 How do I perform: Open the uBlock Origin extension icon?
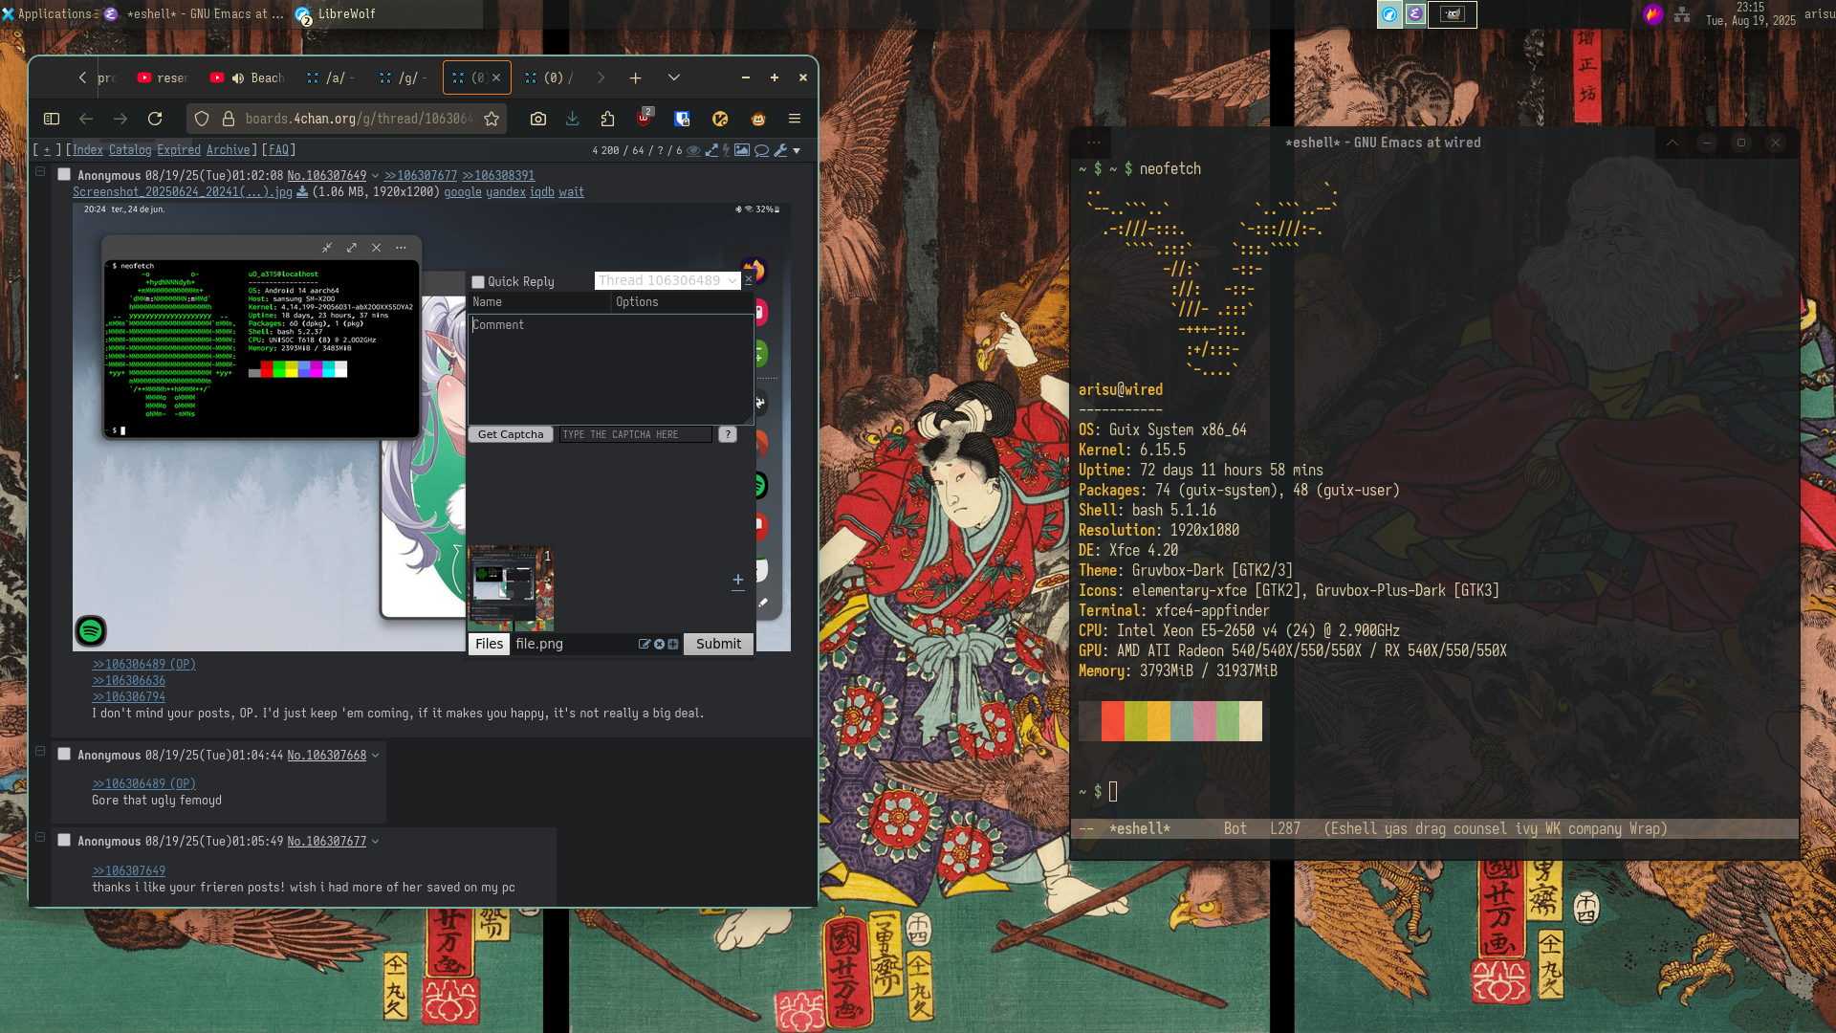644,119
